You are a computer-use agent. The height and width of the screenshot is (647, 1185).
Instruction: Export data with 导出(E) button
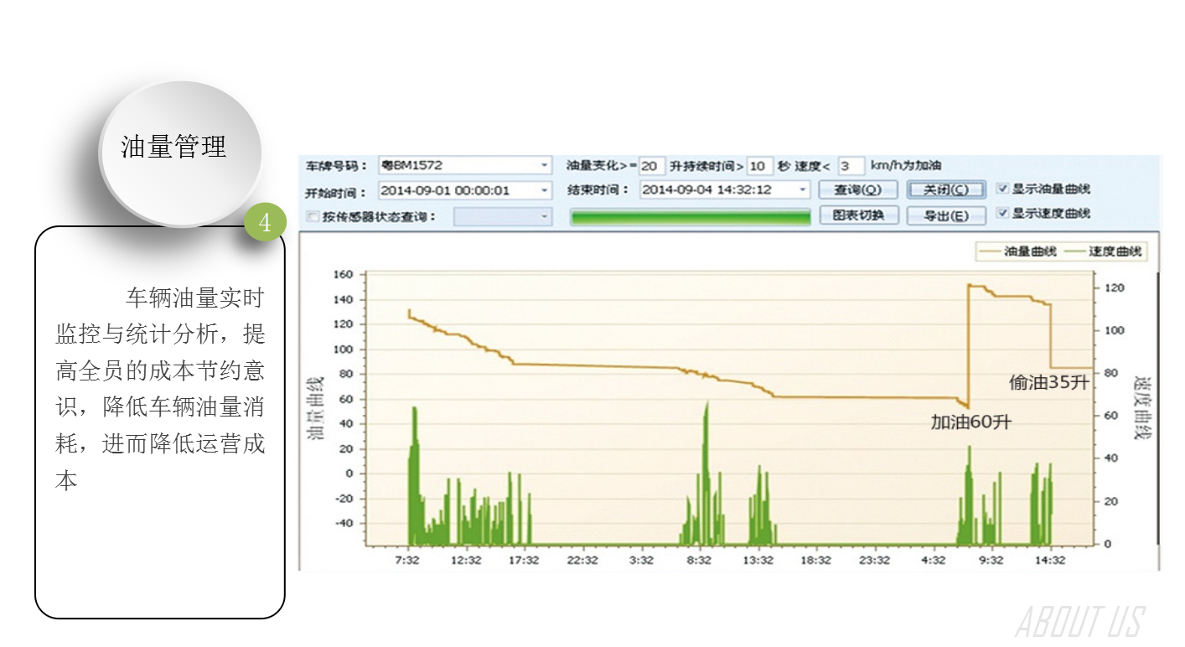tap(946, 215)
